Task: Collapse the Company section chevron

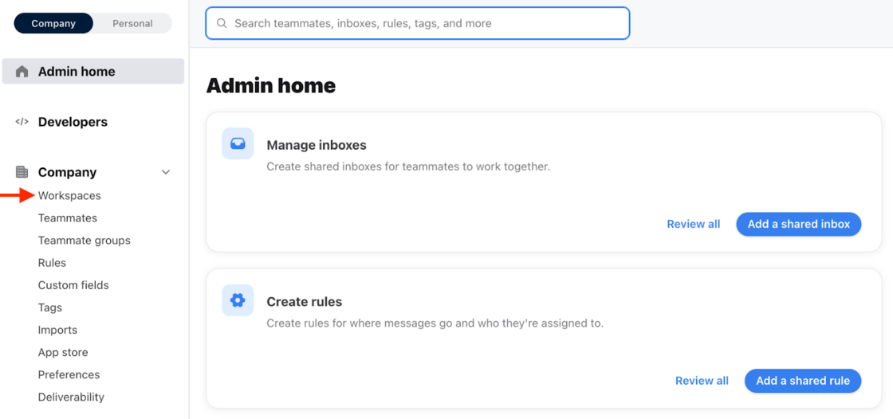Action: click(166, 172)
